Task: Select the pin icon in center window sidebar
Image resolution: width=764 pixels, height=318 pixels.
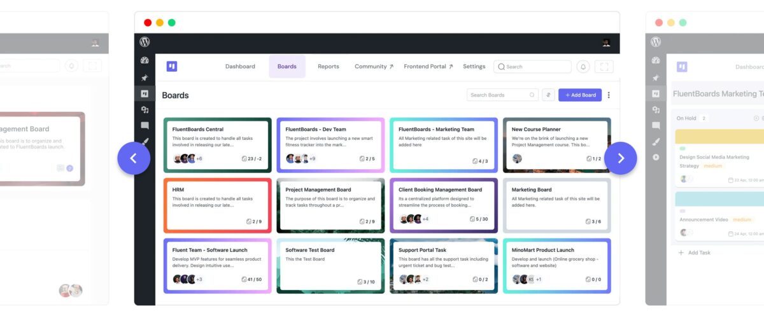Action: point(145,78)
